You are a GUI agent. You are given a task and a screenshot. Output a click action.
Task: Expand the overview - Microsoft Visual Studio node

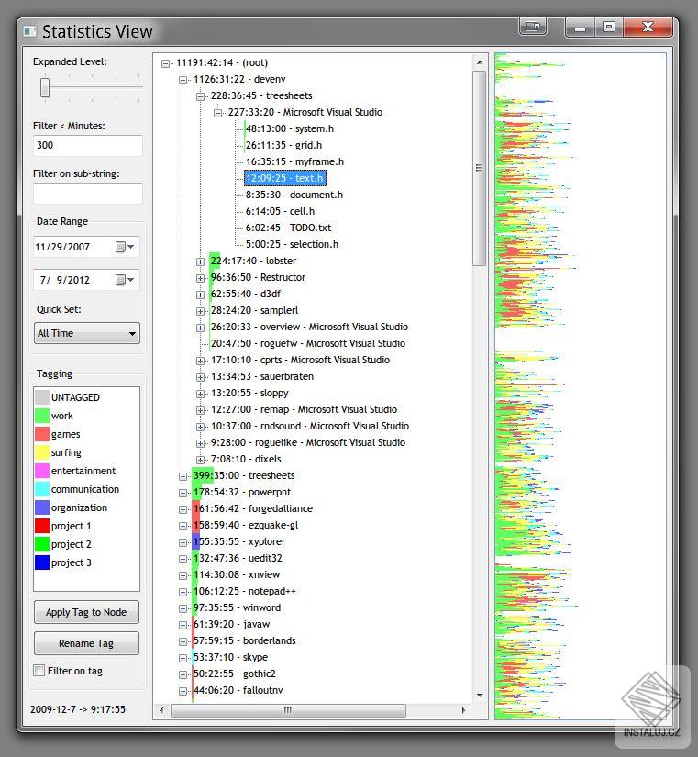tap(200, 328)
